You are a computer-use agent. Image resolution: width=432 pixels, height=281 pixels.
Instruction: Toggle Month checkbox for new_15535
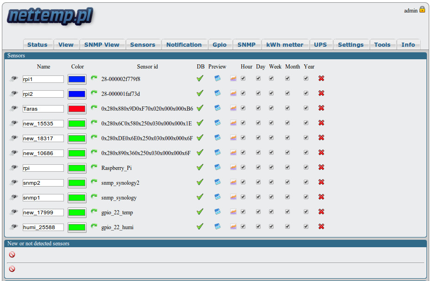[x=288, y=123]
